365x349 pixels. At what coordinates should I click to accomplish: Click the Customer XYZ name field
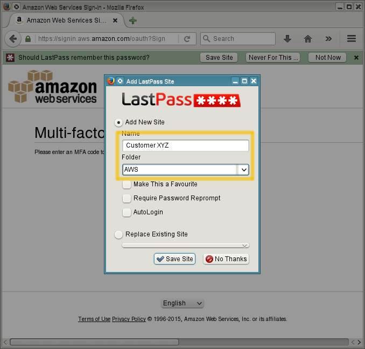(x=186, y=145)
